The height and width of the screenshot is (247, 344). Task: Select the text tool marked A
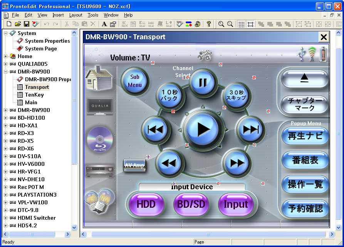pos(104,24)
